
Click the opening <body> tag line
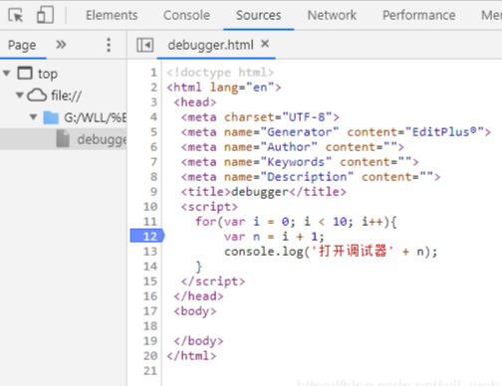point(195,311)
